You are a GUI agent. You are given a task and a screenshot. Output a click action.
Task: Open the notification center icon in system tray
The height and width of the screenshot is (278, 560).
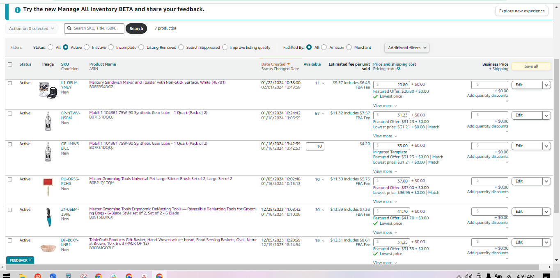pyautogui.click(x=546, y=276)
